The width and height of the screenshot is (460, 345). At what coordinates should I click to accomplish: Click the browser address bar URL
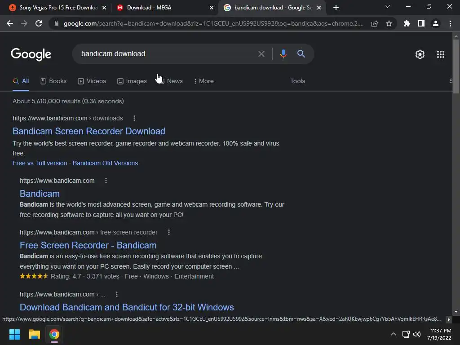click(213, 23)
